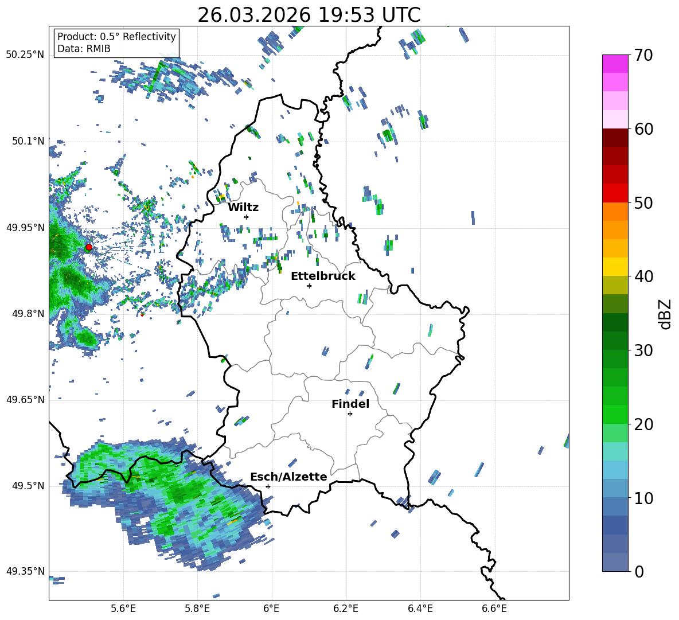Click the "Data: RMIB" text
The image size is (679, 620).
pyautogui.click(x=84, y=49)
